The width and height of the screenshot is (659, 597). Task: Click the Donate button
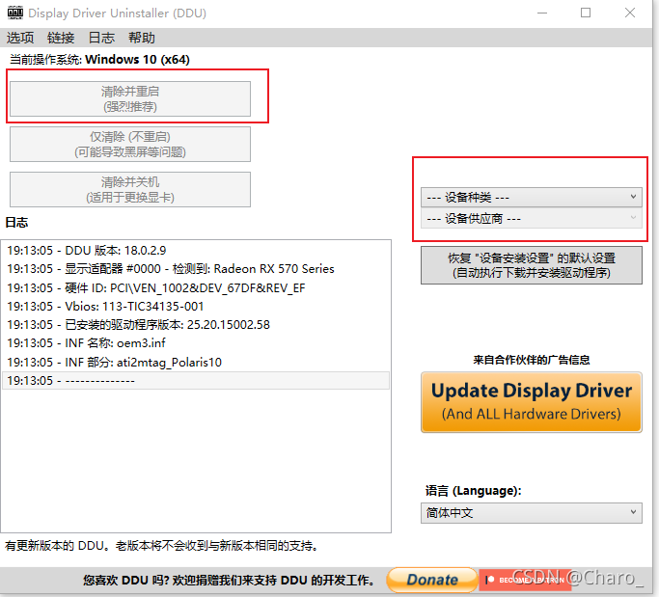tap(432, 580)
